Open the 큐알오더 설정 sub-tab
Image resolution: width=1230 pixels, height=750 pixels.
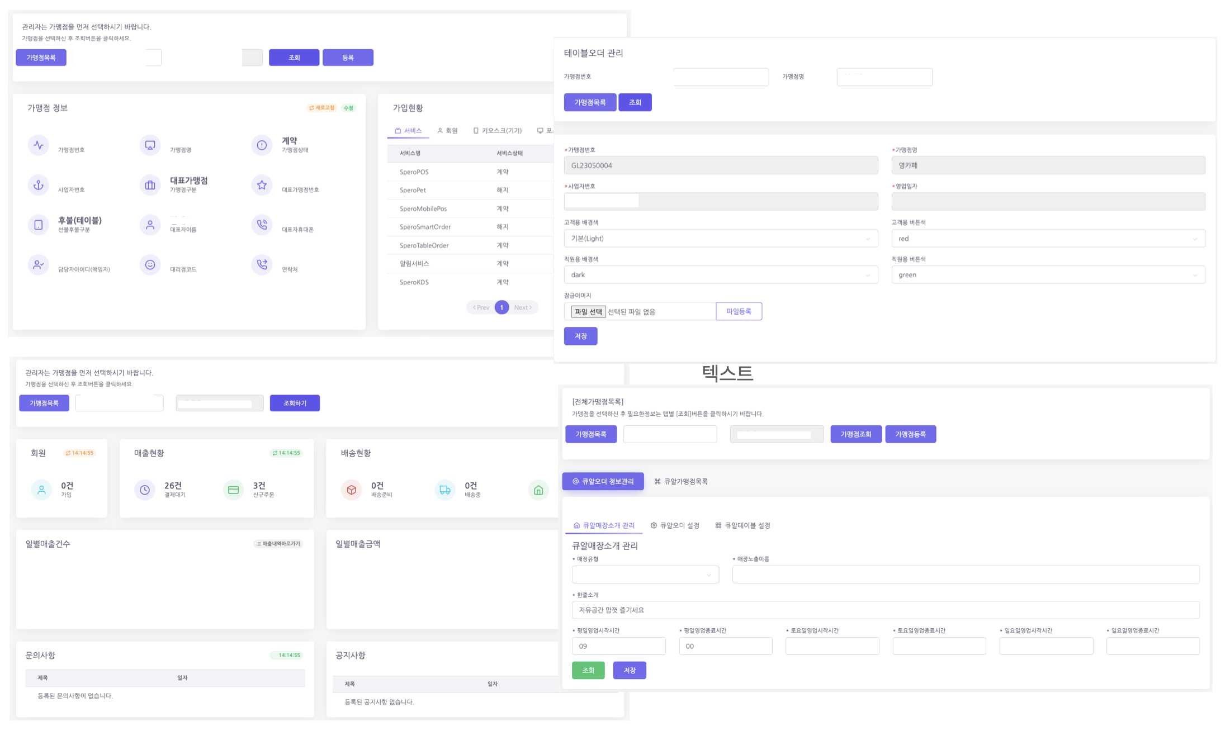[675, 525]
